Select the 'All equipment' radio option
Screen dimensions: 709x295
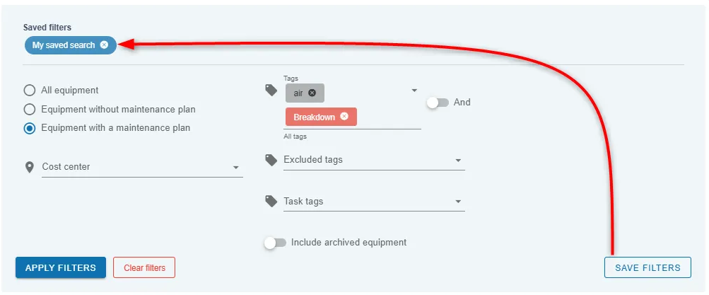pyautogui.click(x=30, y=91)
